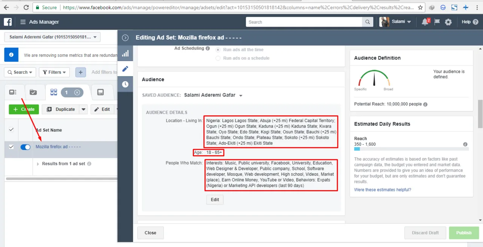The height and width of the screenshot is (247, 483).
Task: Click the horizontal scrollbar under ad set table
Action: pos(61,178)
